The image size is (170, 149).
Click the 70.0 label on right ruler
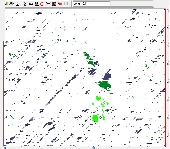(168, 134)
